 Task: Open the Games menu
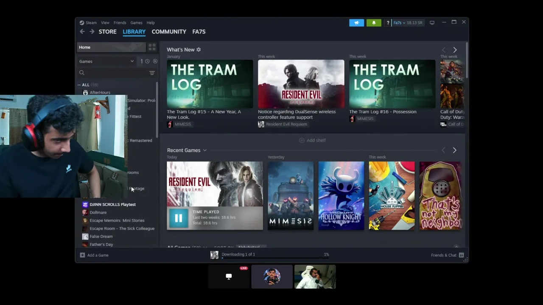click(x=136, y=22)
